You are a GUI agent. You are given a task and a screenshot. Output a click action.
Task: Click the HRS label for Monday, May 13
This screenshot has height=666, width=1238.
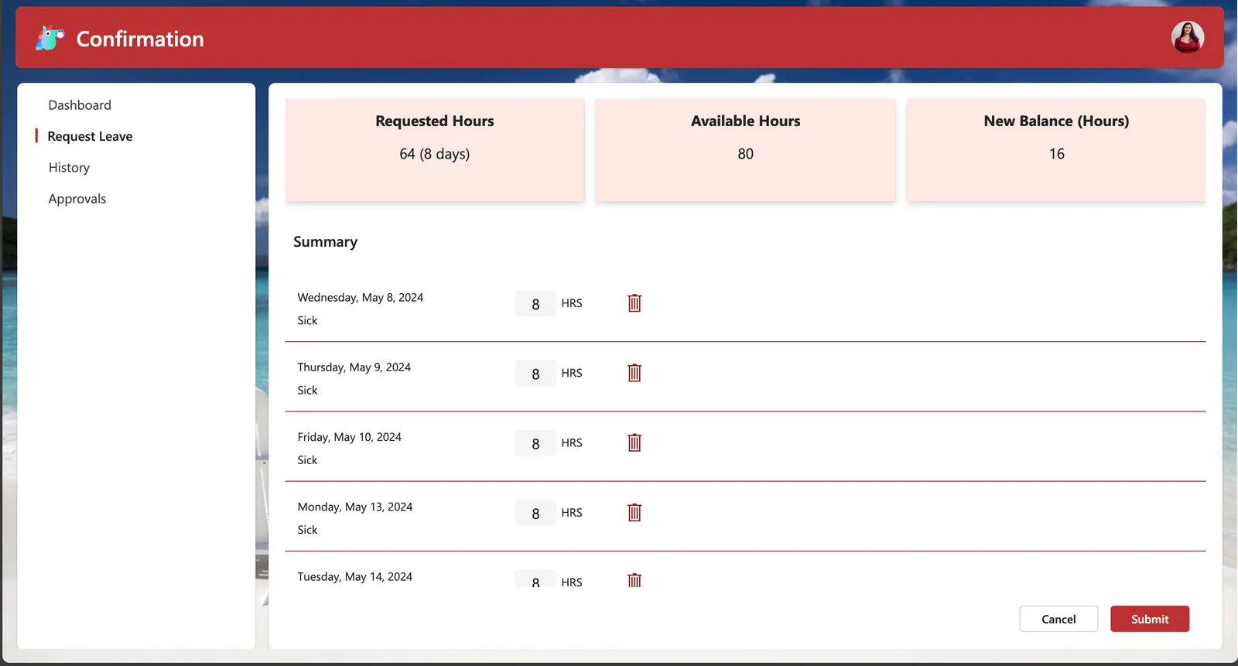point(572,512)
